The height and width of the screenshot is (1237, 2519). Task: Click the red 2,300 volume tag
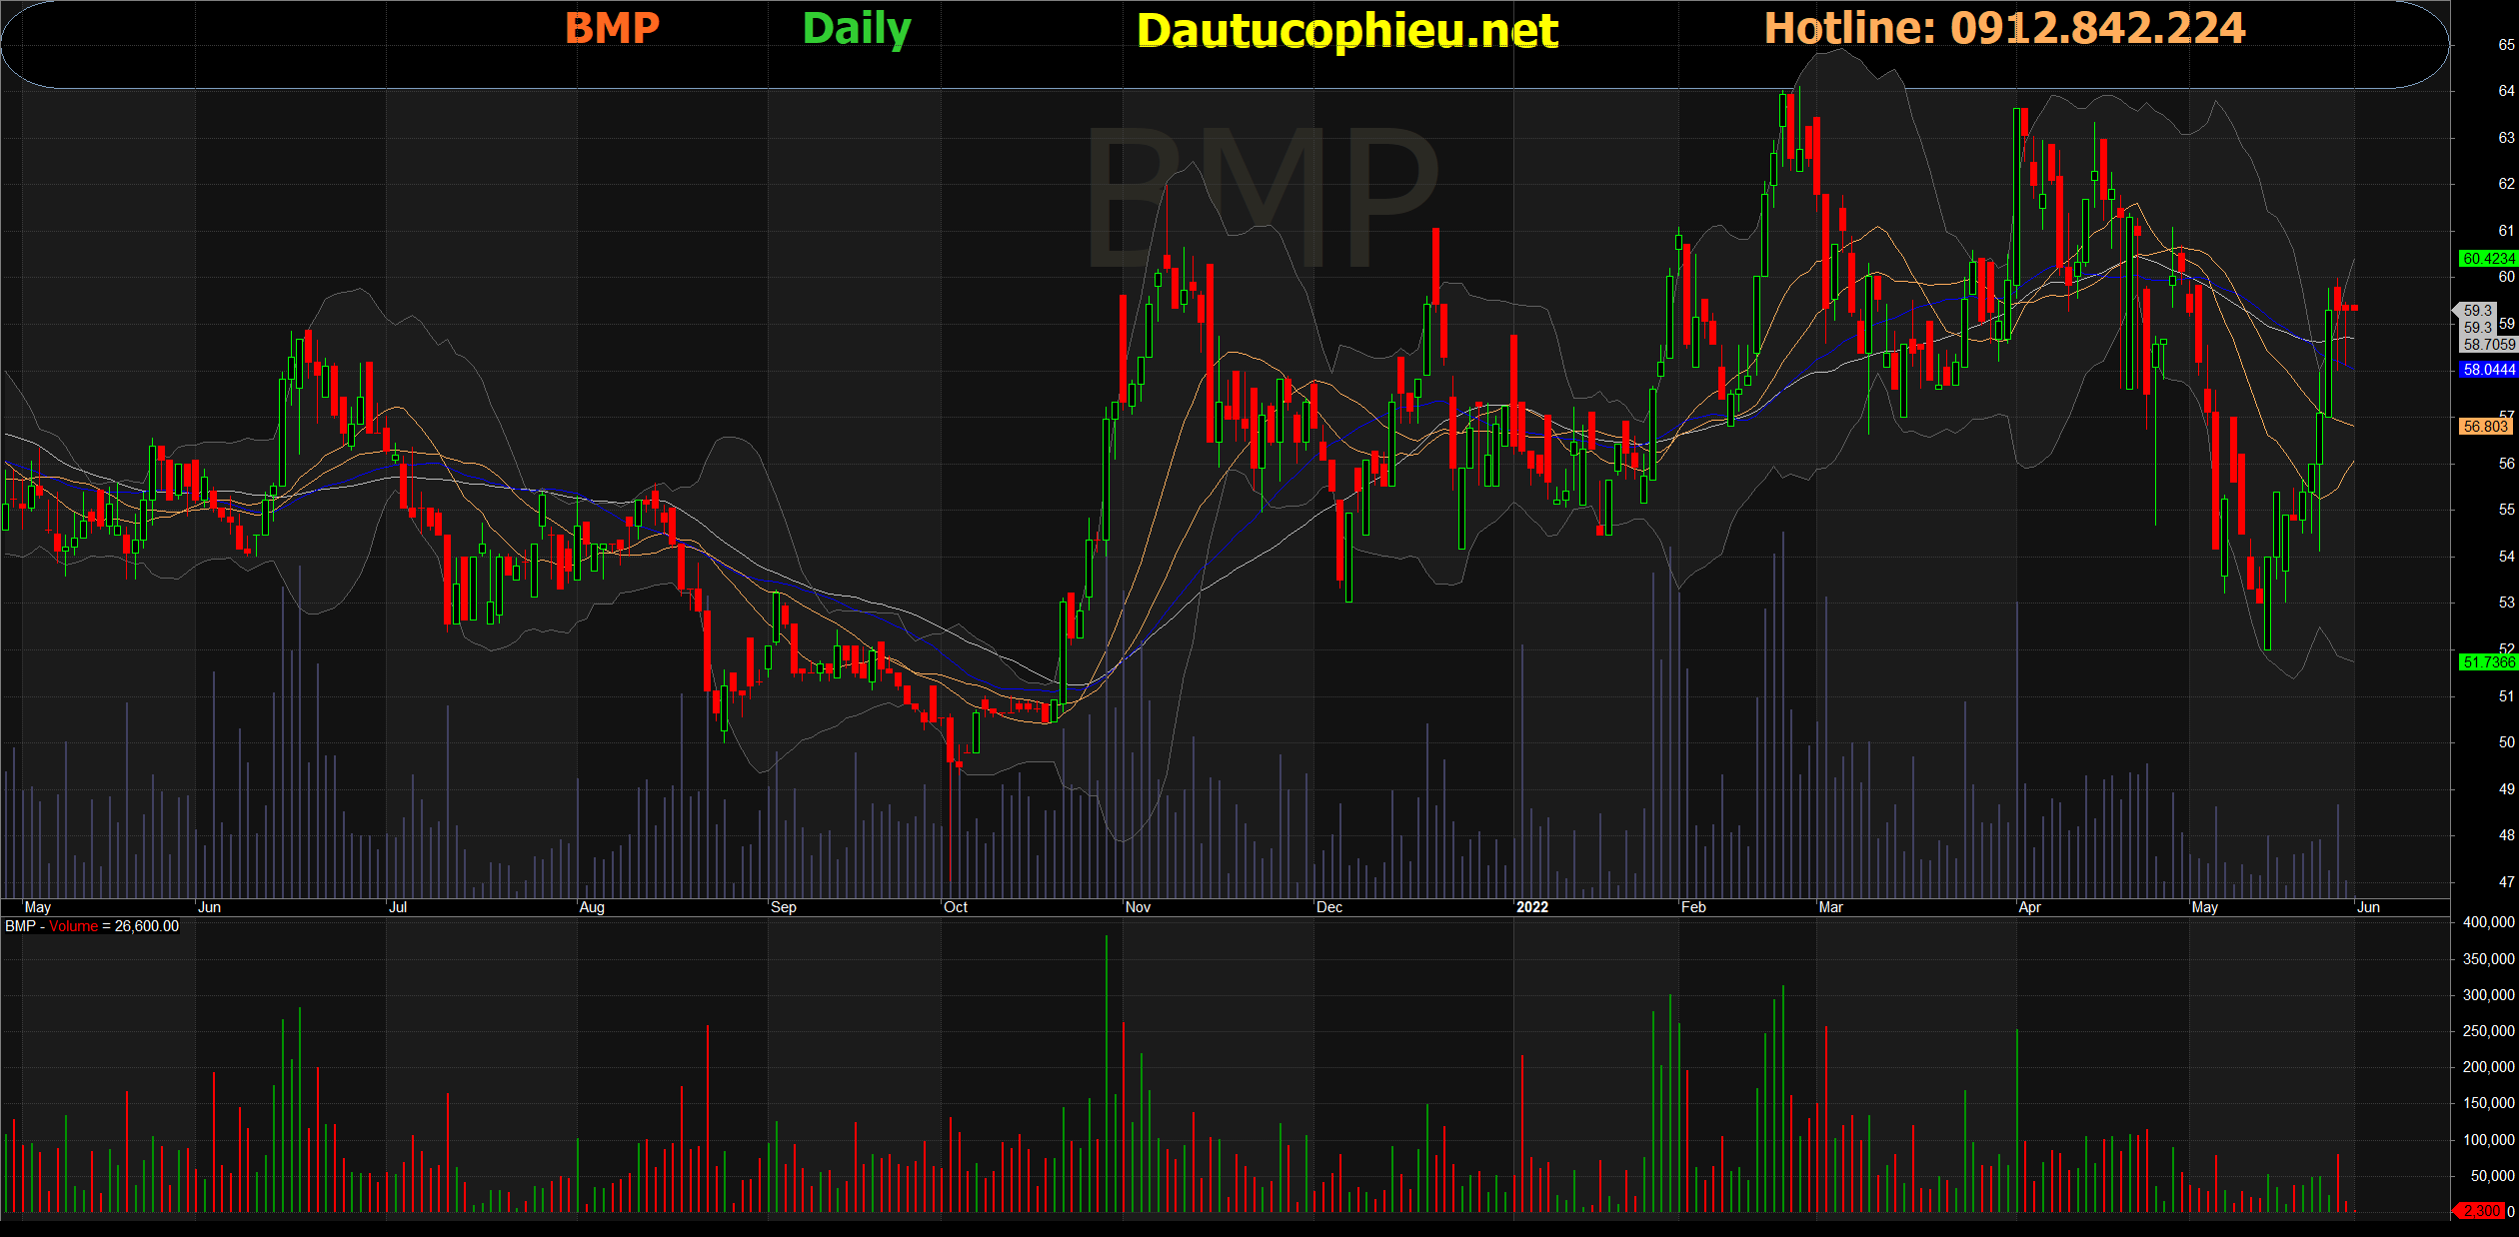pos(2481,1211)
